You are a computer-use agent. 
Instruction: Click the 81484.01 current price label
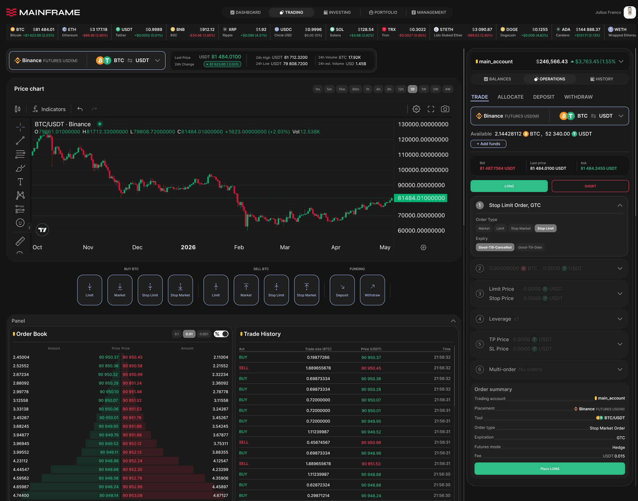click(421, 198)
